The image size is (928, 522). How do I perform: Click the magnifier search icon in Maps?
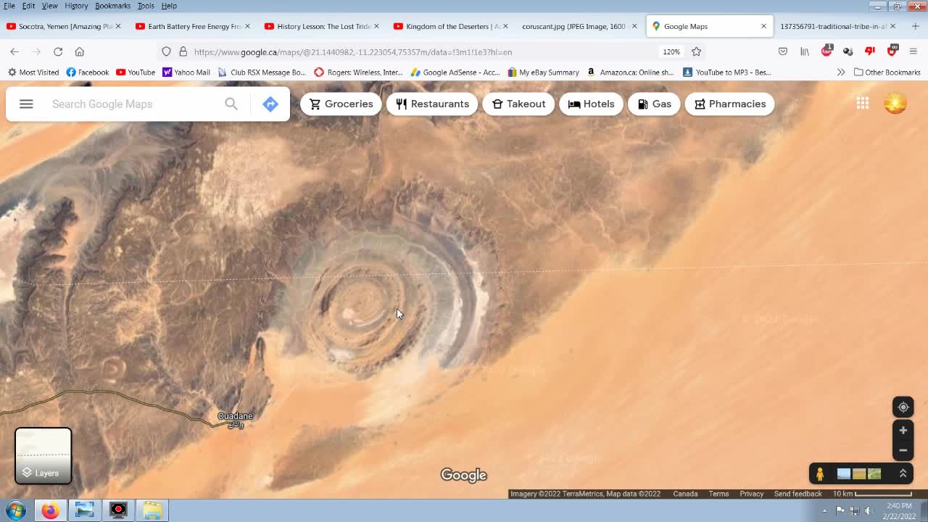point(231,104)
